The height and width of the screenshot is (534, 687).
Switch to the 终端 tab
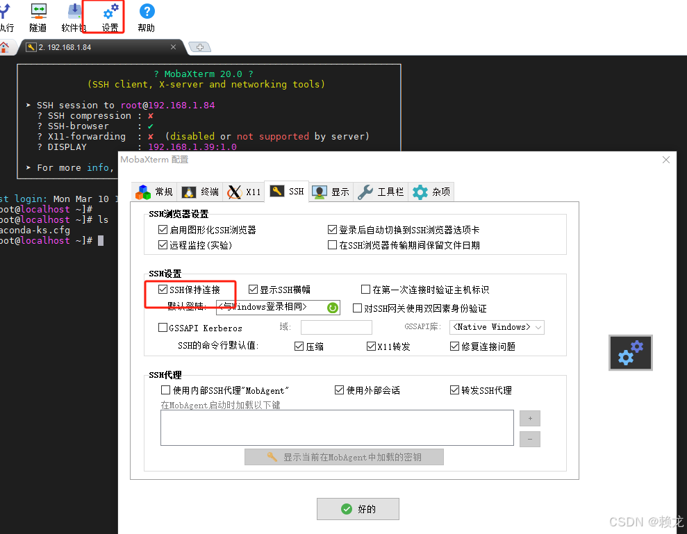tap(200, 192)
